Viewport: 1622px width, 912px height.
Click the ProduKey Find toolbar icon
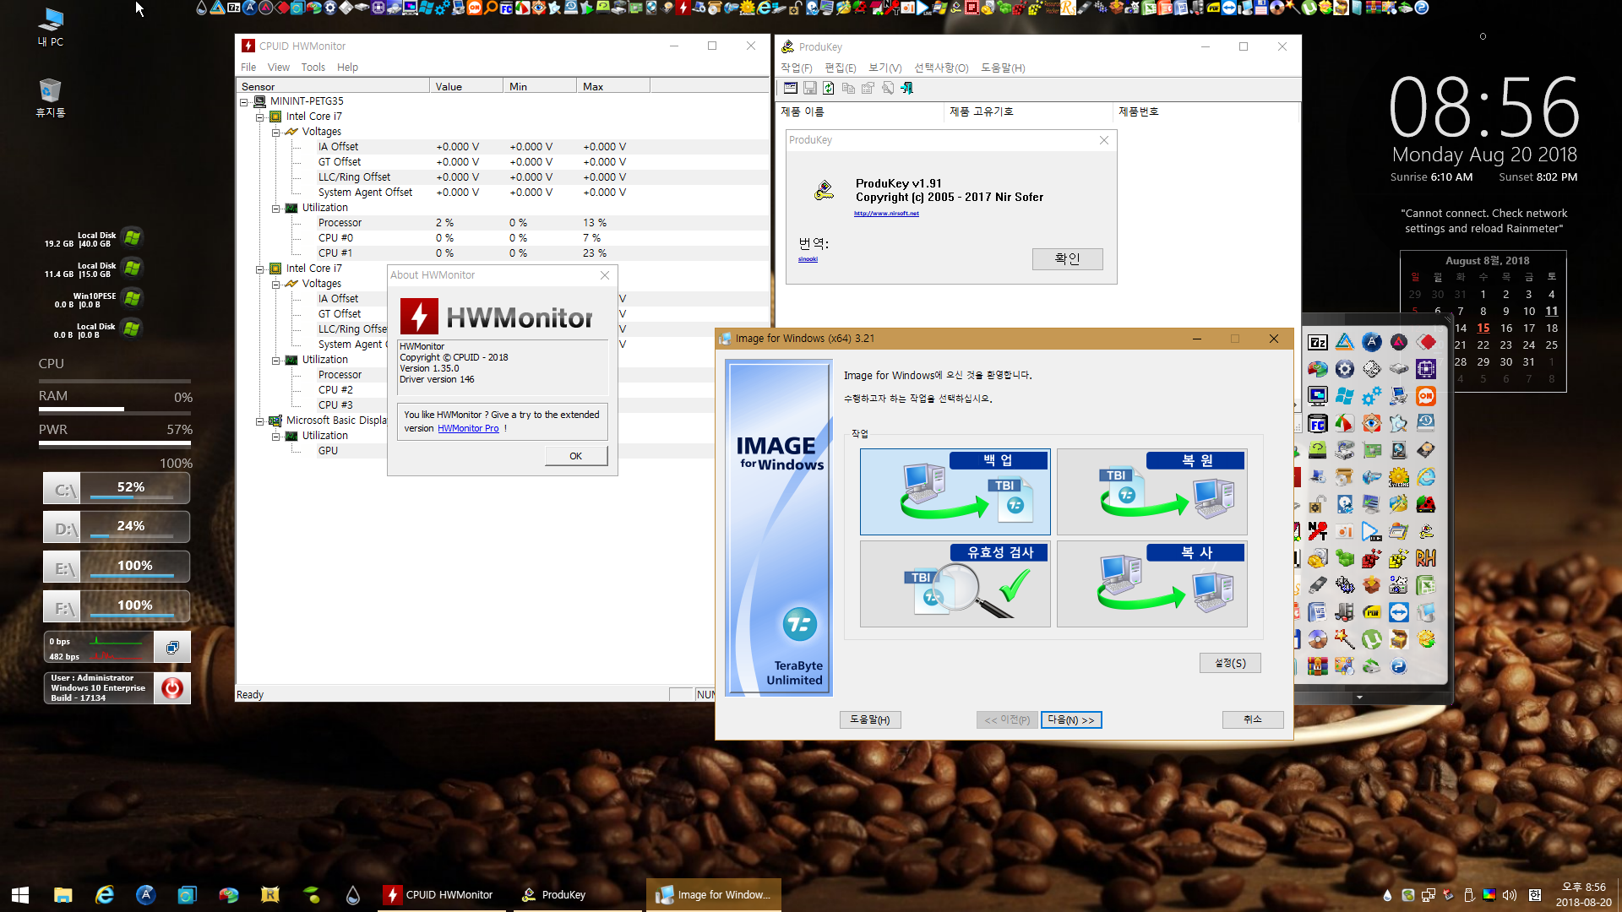pyautogui.click(x=887, y=88)
